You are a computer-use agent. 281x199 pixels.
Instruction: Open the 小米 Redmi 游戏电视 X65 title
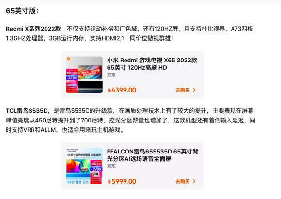pyautogui.click(x=152, y=64)
